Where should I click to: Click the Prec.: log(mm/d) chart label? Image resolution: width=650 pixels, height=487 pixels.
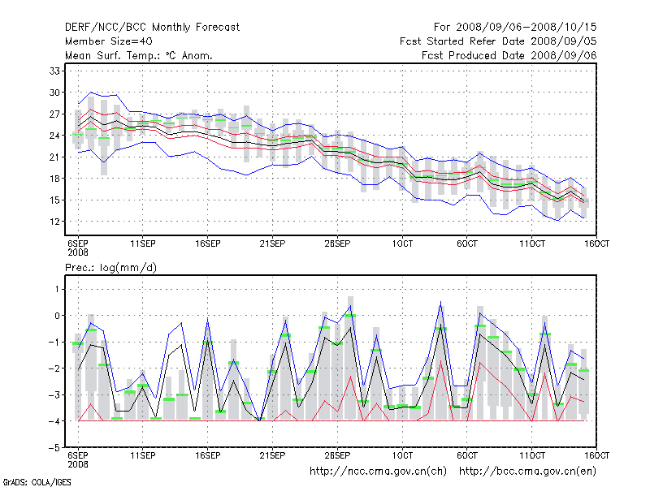point(115,267)
